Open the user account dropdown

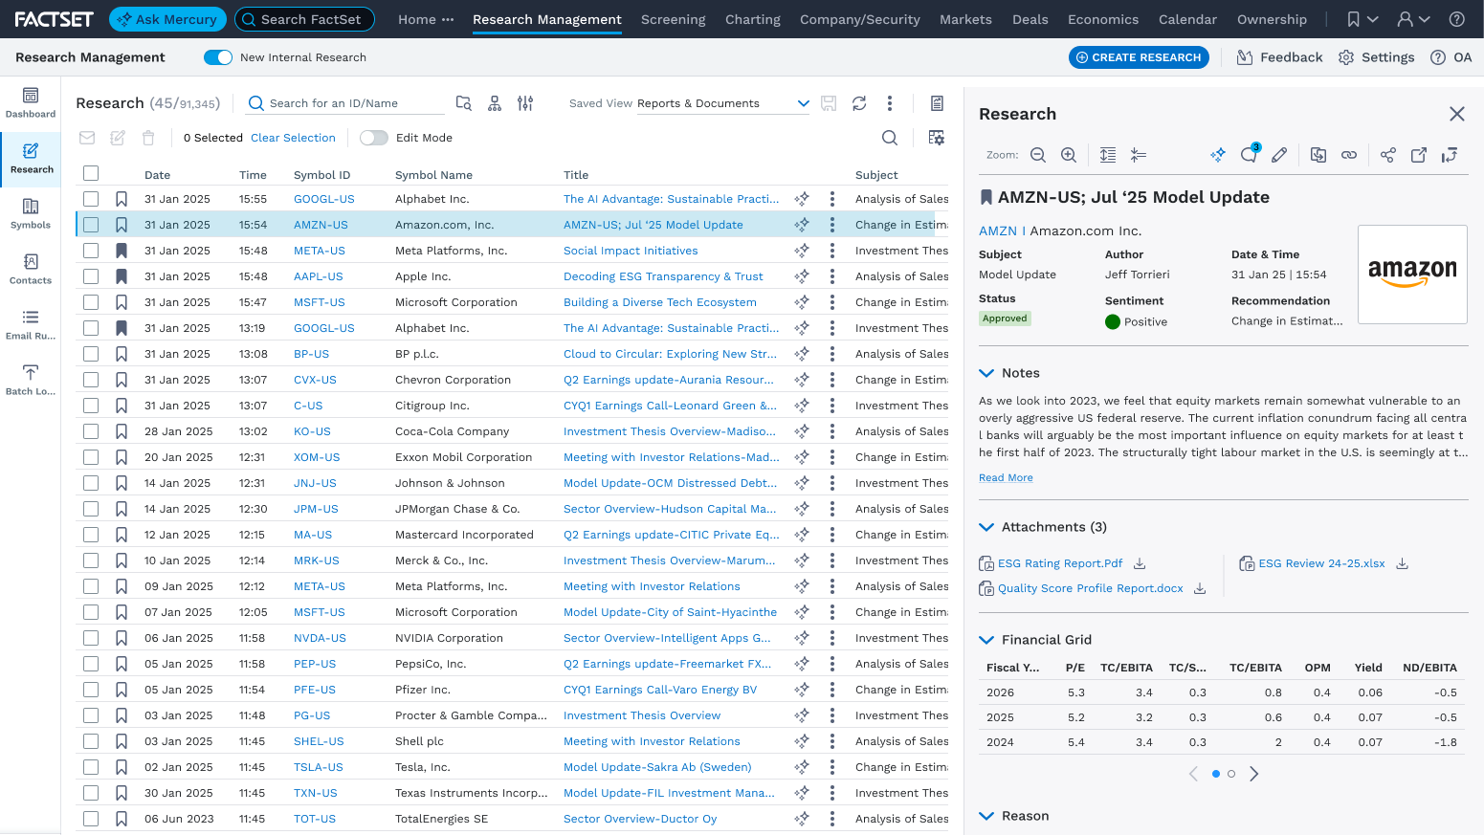pyautogui.click(x=1413, y=19)
